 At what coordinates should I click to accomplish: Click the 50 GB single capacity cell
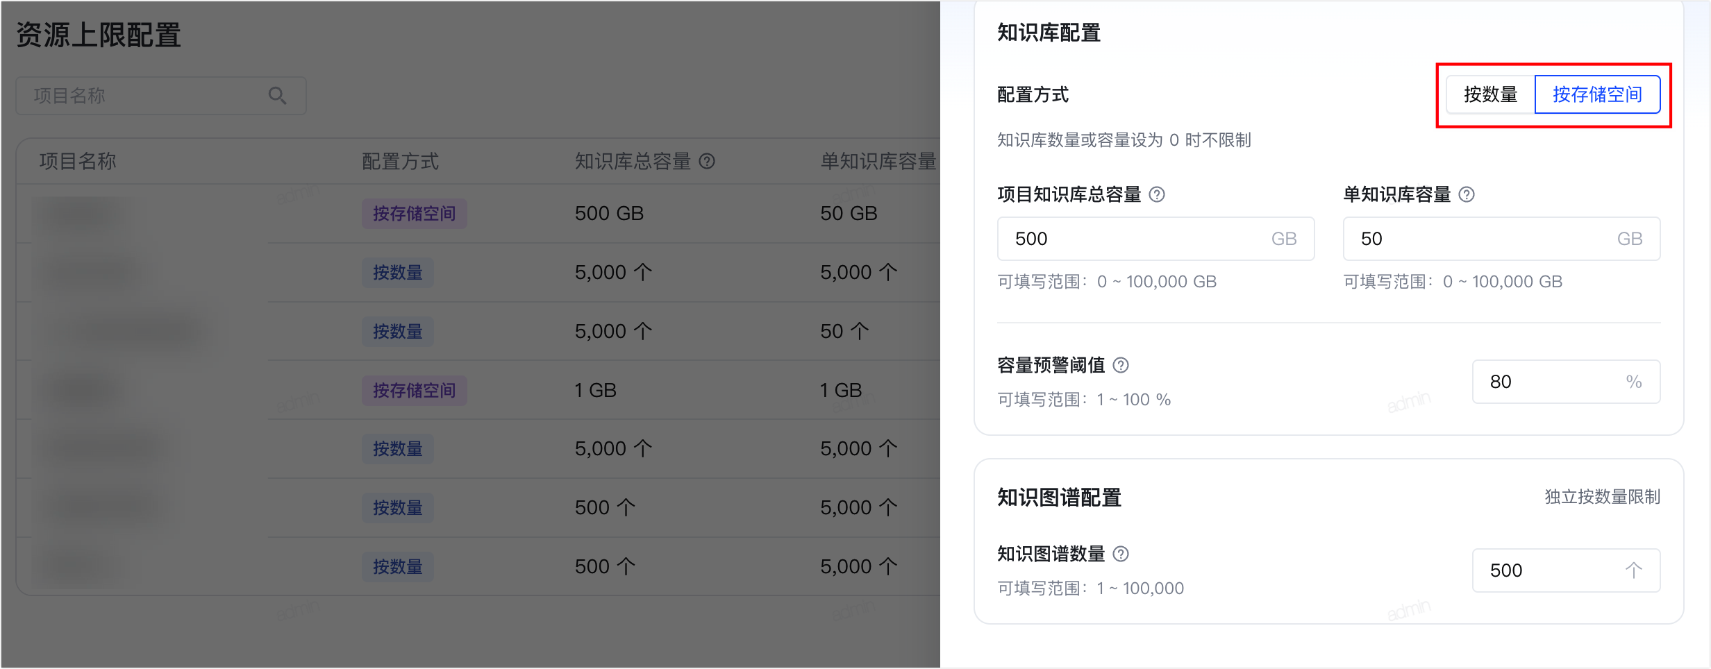point(849,214)
